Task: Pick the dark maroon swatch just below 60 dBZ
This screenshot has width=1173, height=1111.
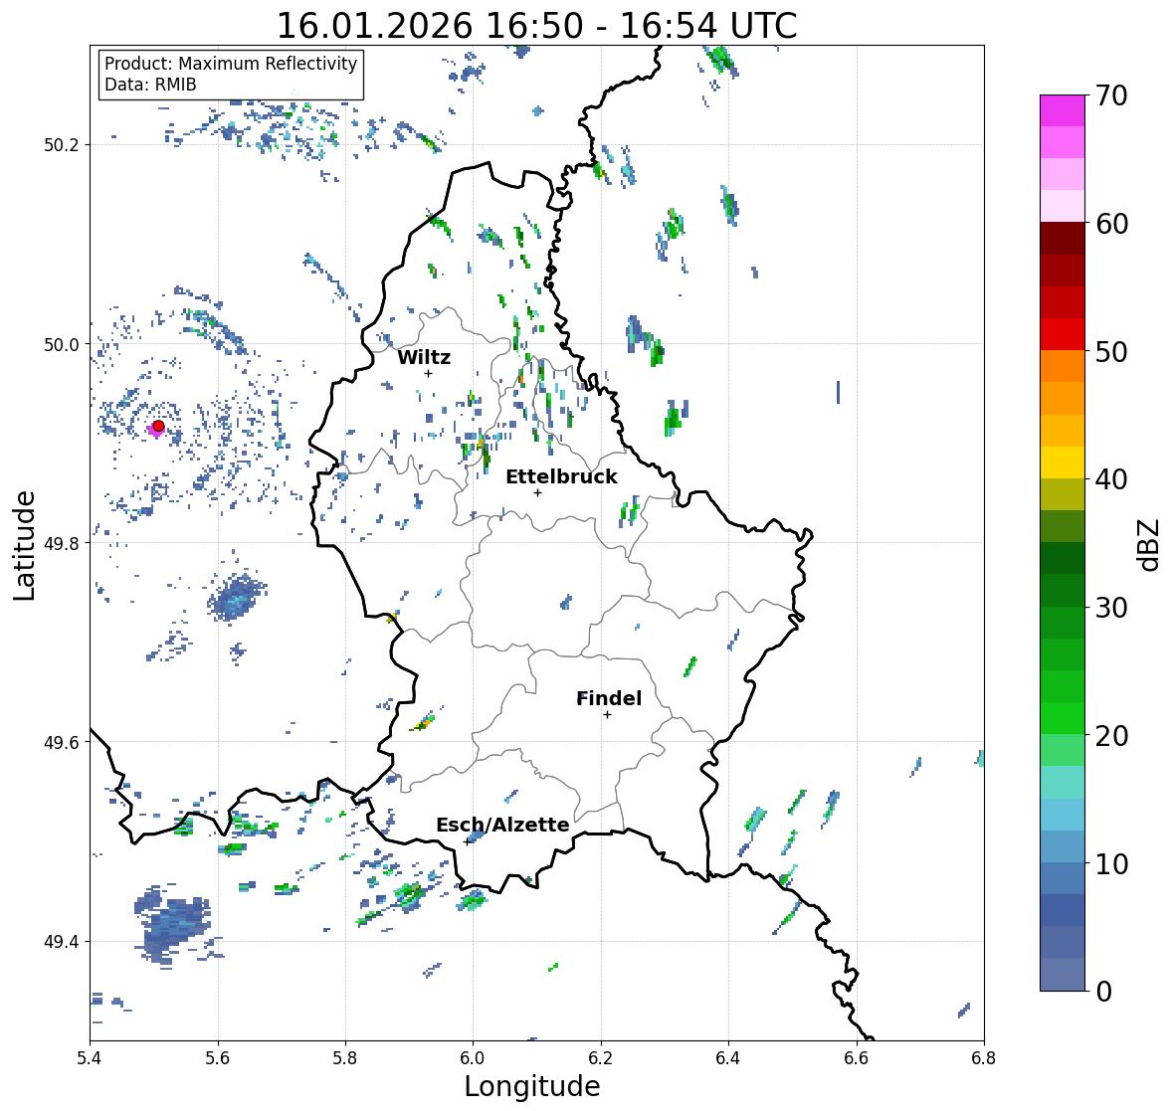Action: pos(1063,239)
